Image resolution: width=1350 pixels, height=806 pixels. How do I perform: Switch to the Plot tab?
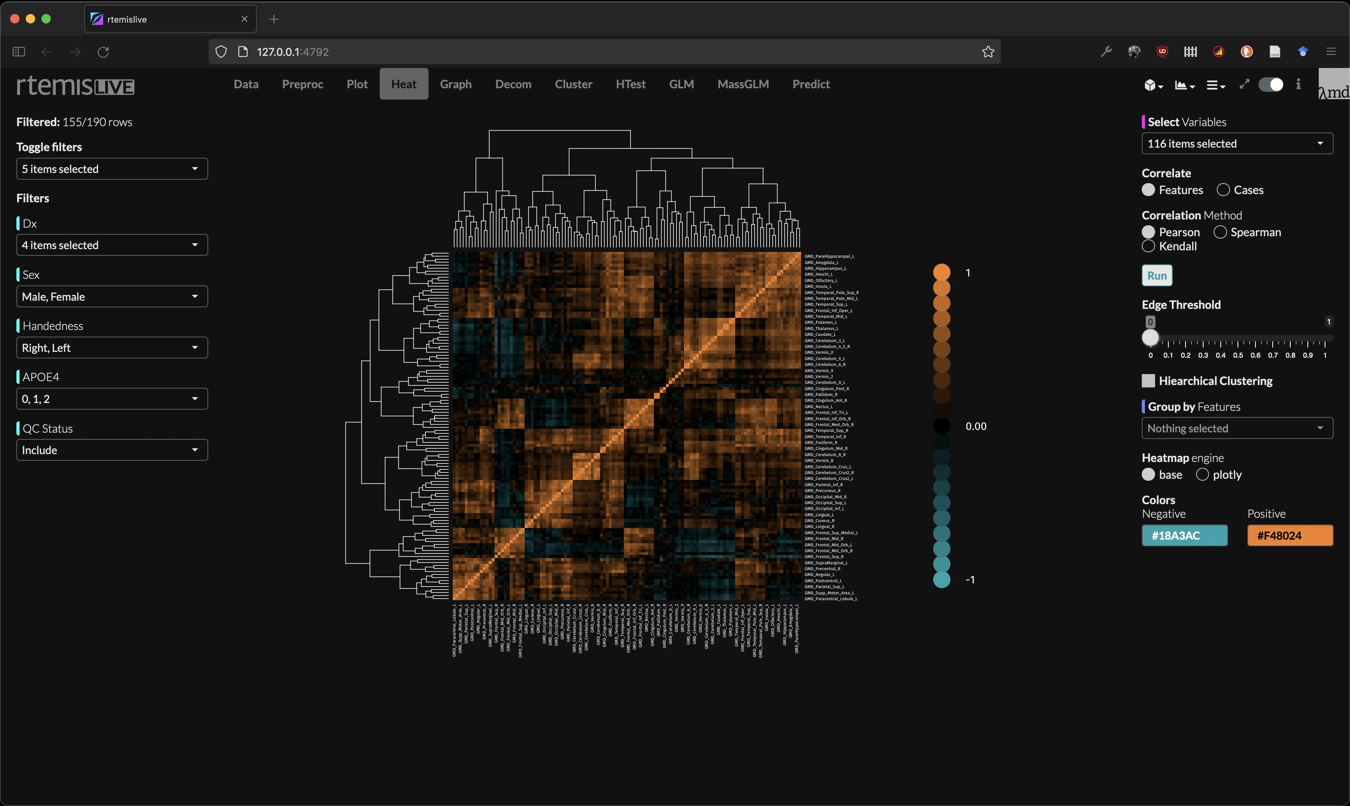point(357,84)
